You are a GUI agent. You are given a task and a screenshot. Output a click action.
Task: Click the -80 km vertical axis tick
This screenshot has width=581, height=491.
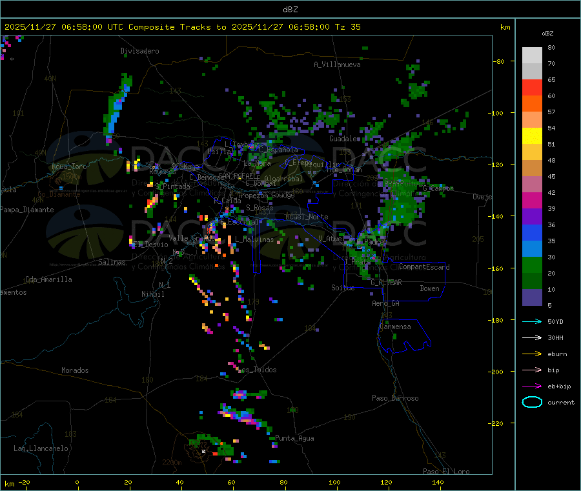[499, 61]
